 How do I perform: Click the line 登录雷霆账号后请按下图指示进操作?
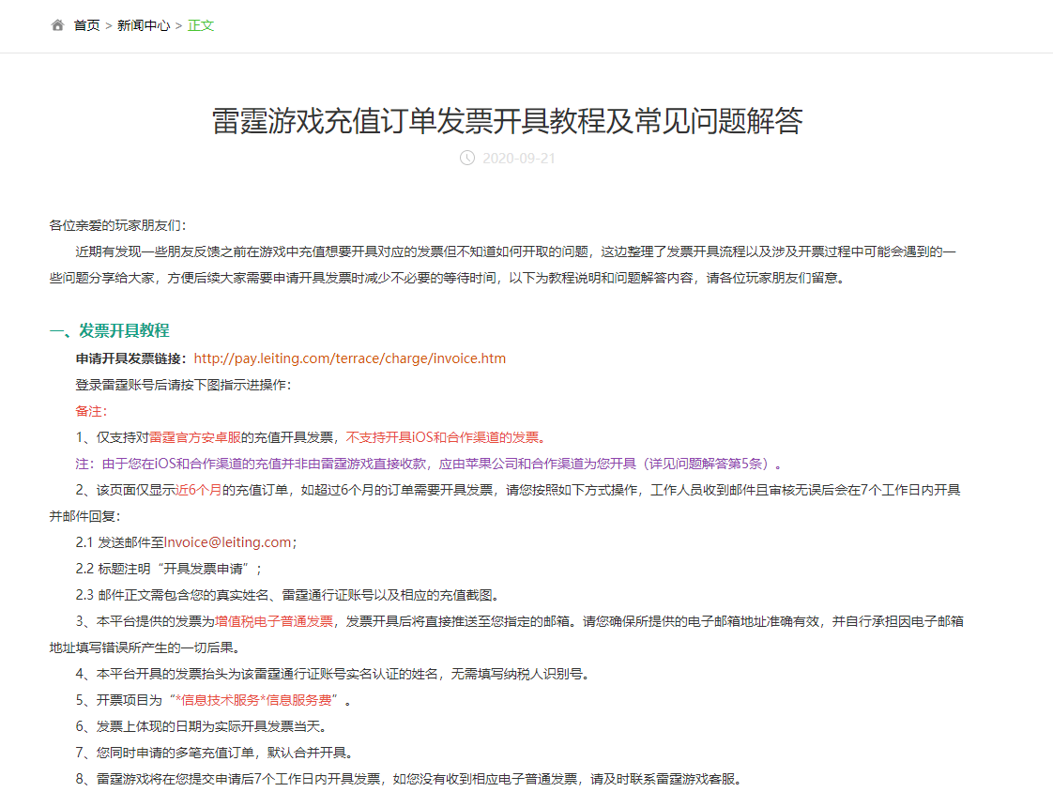click(183, 385)
